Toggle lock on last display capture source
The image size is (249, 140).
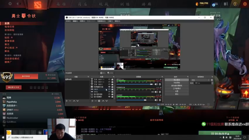(x=112, y=97)
